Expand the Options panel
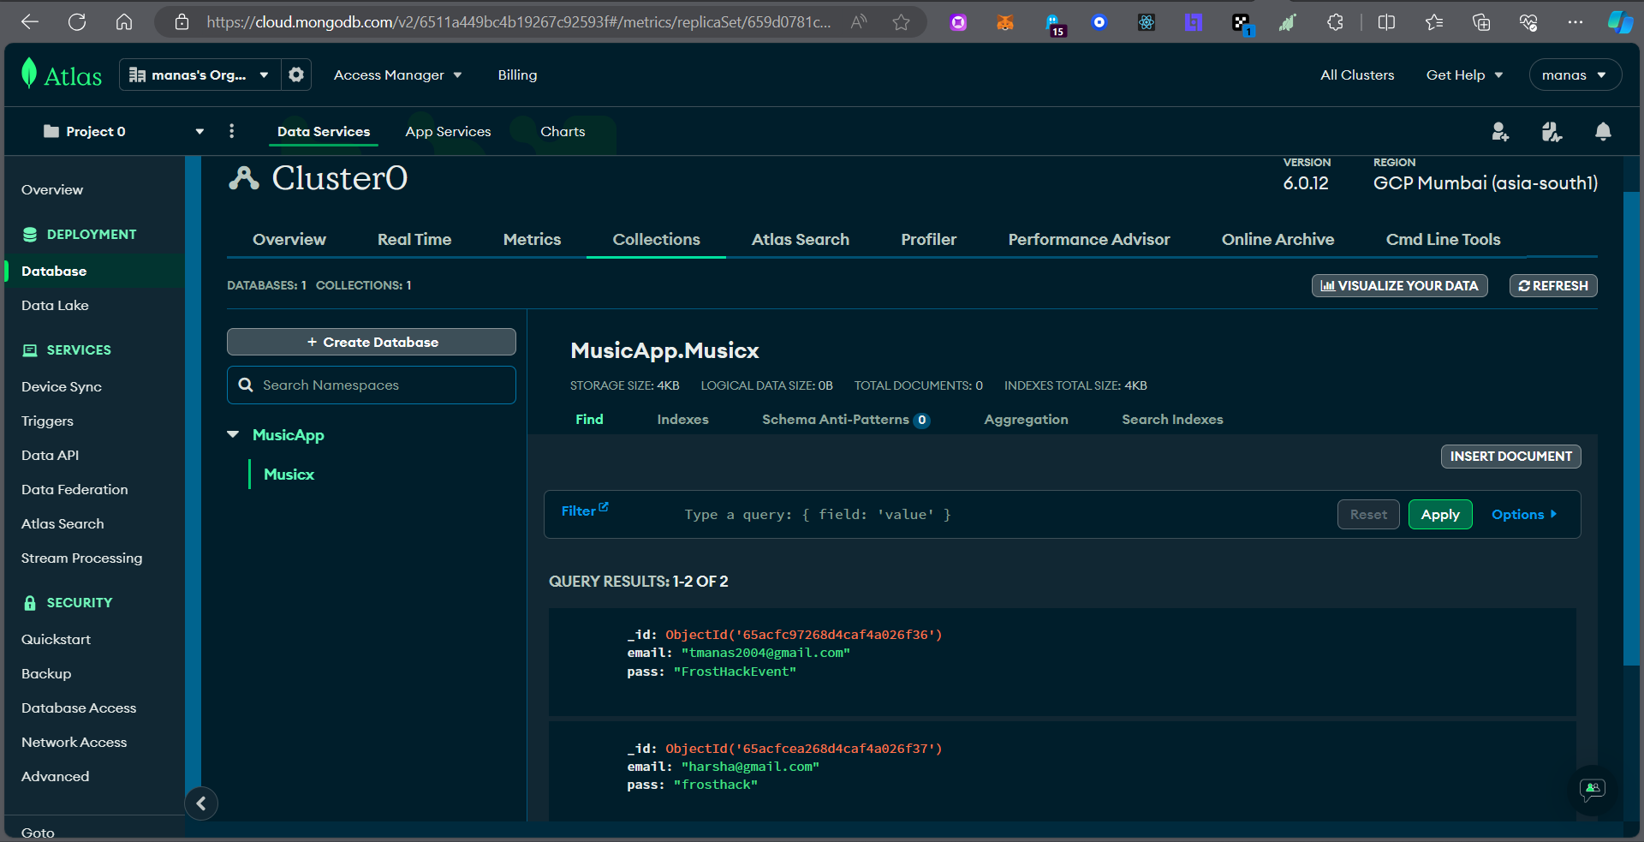Screen dimensions: 1644x842 [1524, 514]
